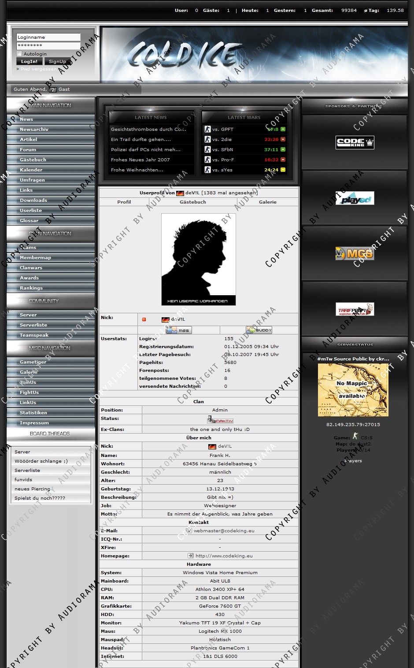Click the yellow draw icon beside vs. sYes
414x668 pixels.
(x=283, y=170)
